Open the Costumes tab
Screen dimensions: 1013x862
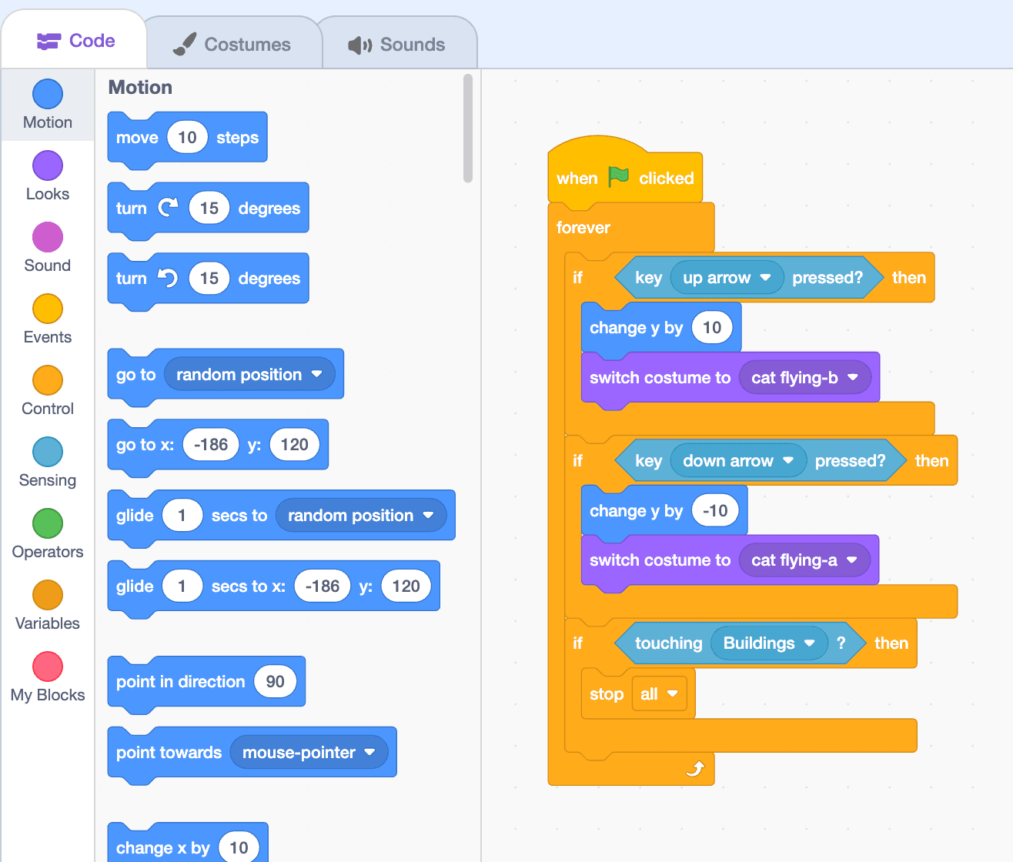pyautogui.click(x=232, y=45)
